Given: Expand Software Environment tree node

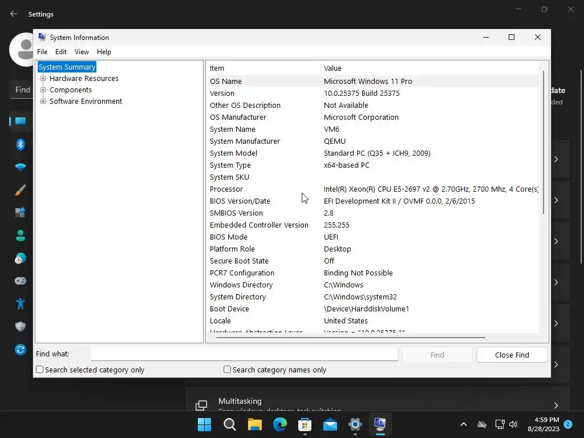Looking at the screenshot, I should pyautogui.click(x=43, y=102).
